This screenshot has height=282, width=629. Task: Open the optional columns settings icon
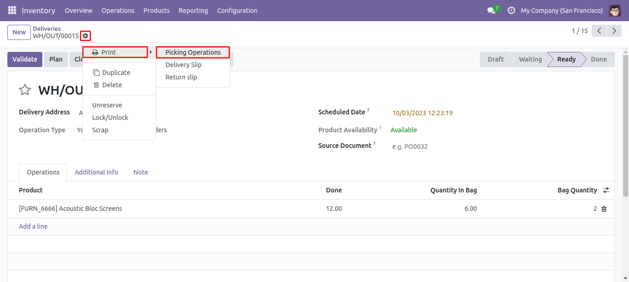[x=606, y=190]
